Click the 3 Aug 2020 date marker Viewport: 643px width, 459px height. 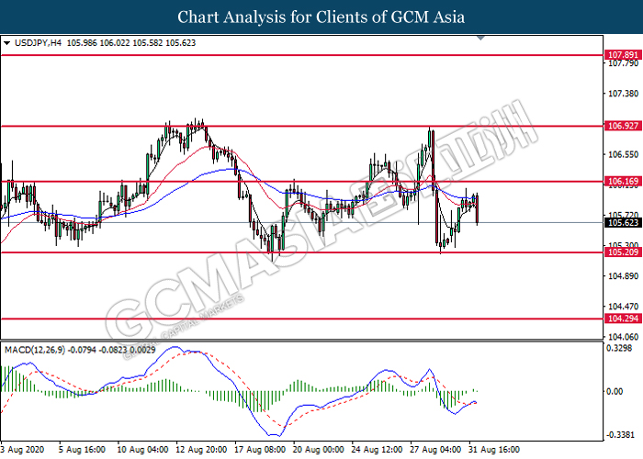click(x=22, y=450)
